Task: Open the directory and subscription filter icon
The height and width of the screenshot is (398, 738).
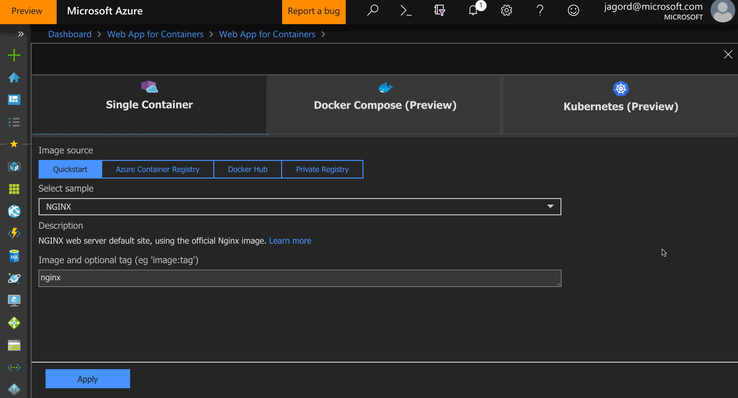Action: point(440,11)
